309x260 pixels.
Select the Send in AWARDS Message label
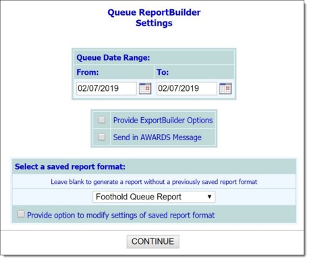(x=157, y=137)
